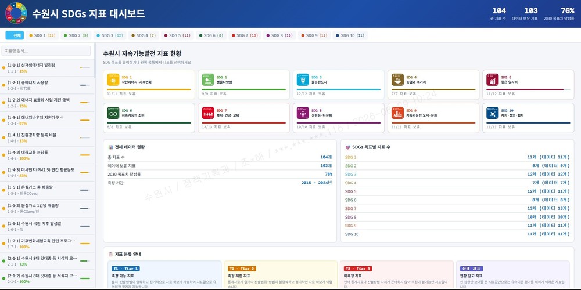Open (1-5-1) 온실가스 총 배출량
The width and height of the screenshot is (581, 290).
pos(46,190)
